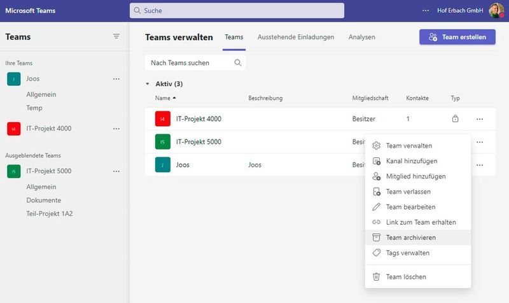
Task: Select IT-Projekt 5000 under Ausgeblendete Teams
Action: [x=49, y=171]
